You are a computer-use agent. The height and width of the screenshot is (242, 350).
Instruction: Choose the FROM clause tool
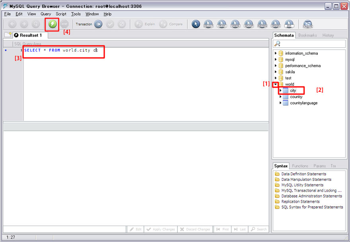coord(222,24)
